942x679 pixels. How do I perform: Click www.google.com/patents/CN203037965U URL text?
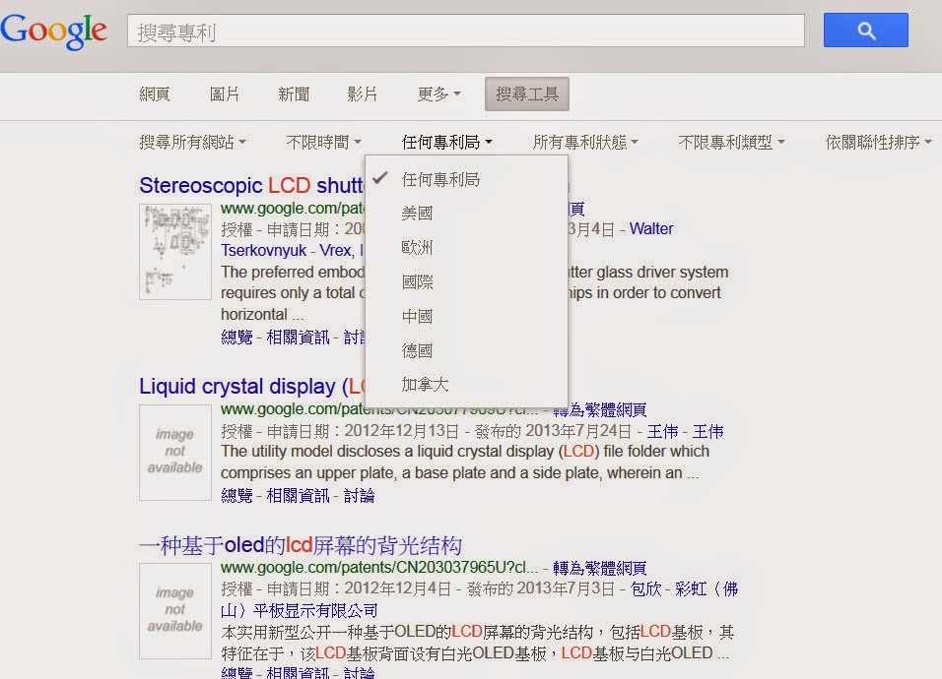[379, 568]
